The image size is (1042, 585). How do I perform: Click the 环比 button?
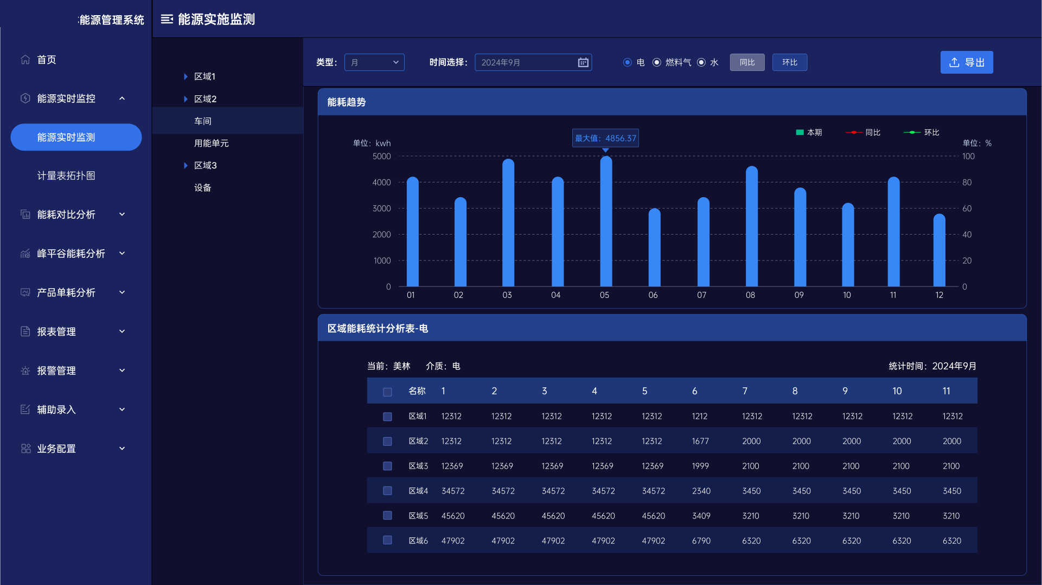(x=790, y=62)
